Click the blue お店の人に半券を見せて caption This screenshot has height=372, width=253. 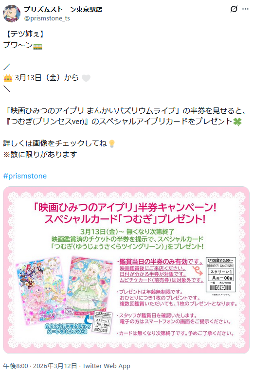pos(68,329)
